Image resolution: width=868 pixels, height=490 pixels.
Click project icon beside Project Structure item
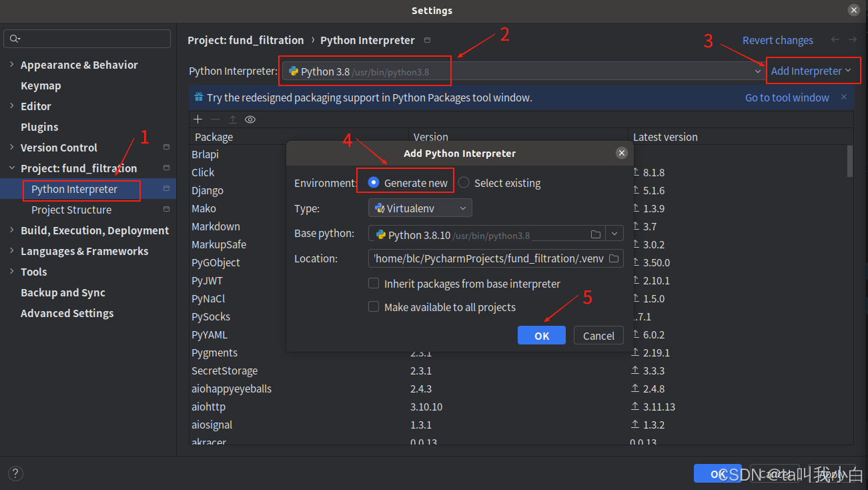coord(166,210)
